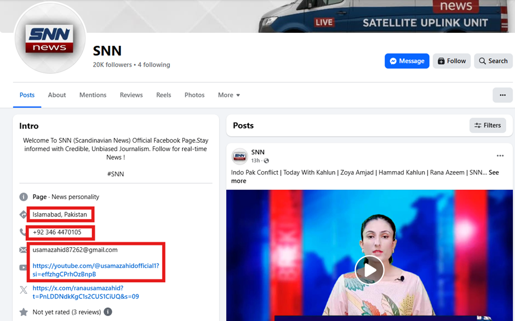This screenshot has width=515, height=321.
Task: Click the X logo icon in Intro
Action: (x=24, y=290)
